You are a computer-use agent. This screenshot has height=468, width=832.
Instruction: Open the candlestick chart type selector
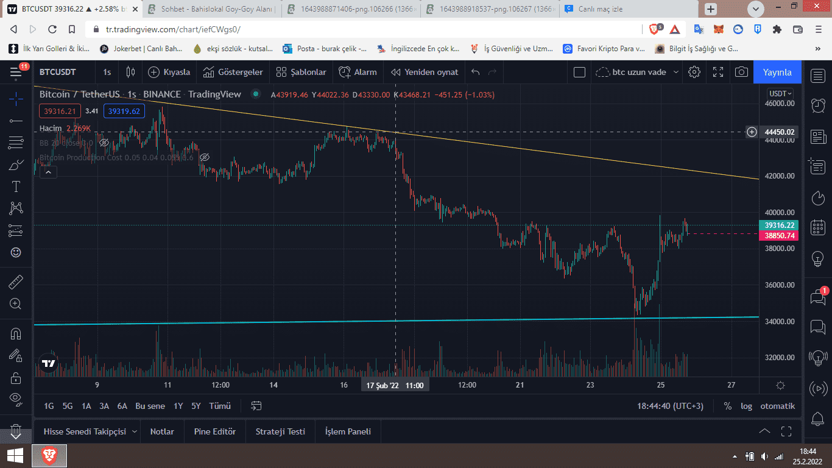coord(130,72)
